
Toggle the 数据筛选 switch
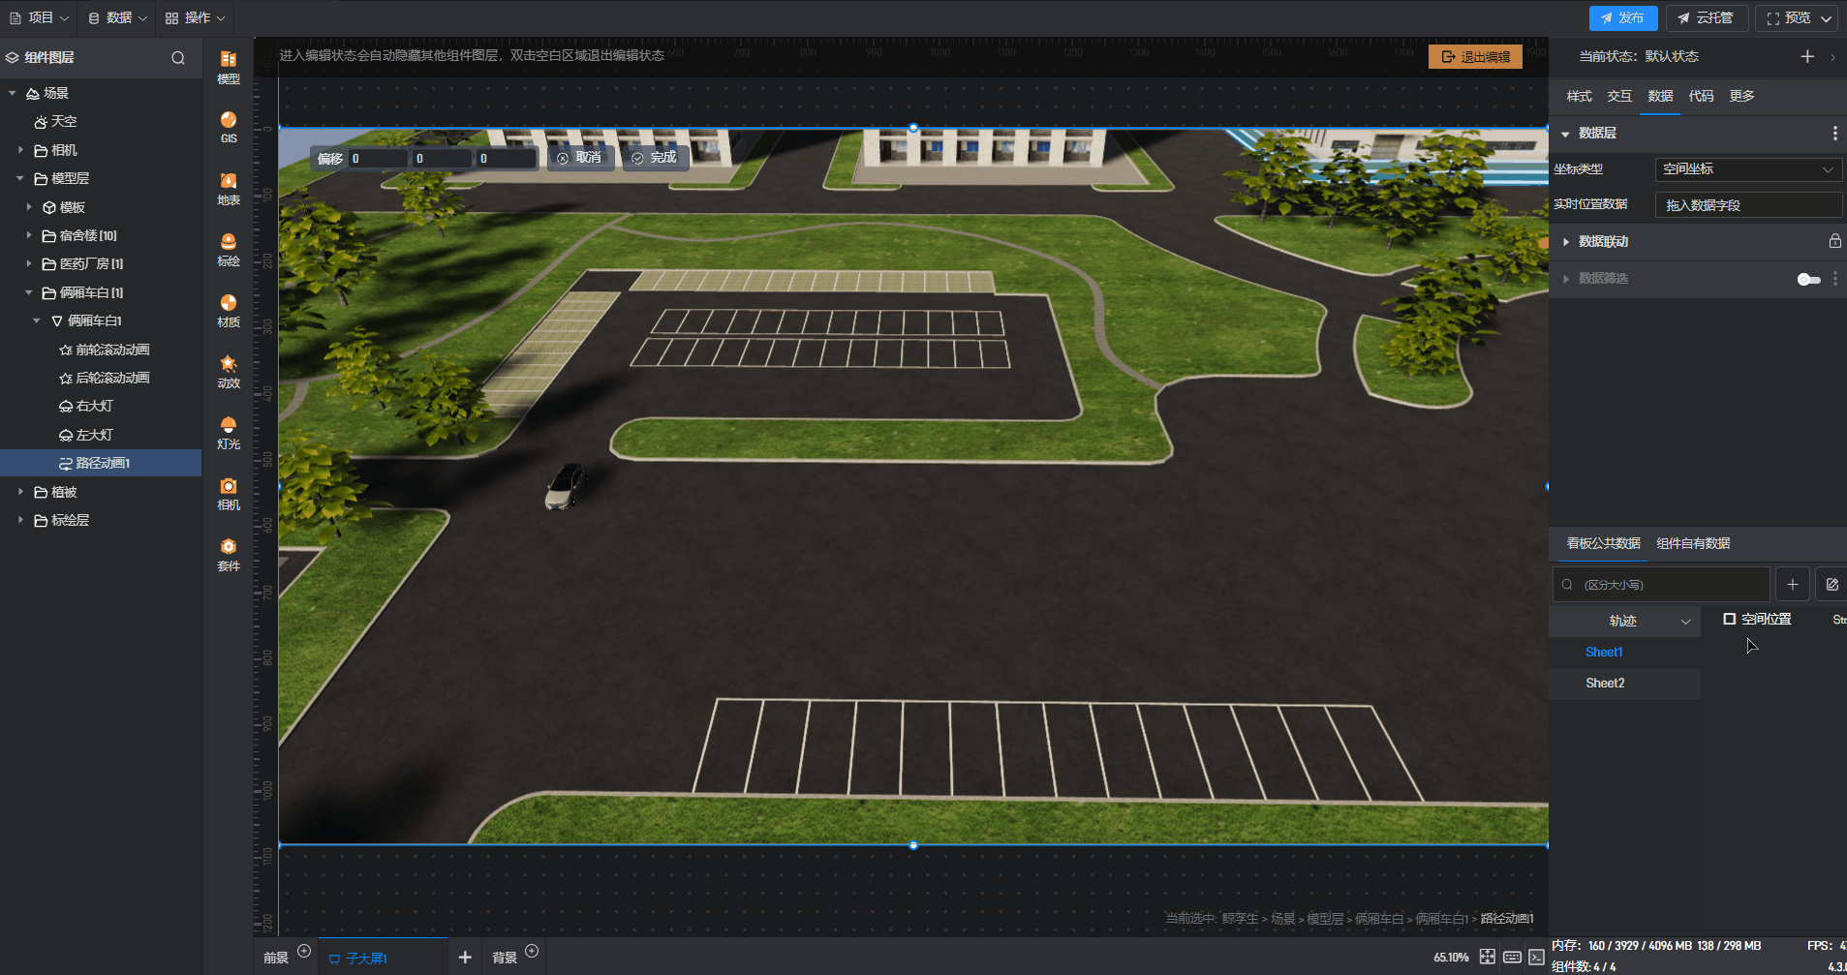pos(1808,279)
